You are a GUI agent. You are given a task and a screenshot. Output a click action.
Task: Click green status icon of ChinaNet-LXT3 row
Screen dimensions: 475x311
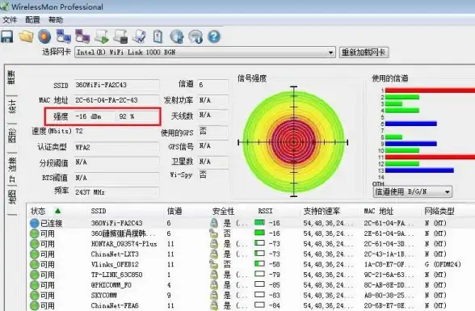click(x=35, y=254)
